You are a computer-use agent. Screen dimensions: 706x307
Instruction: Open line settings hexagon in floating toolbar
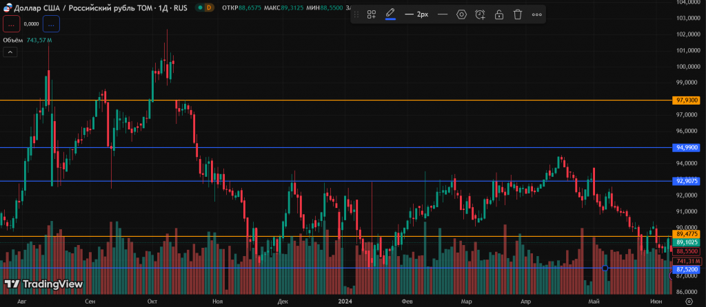click(x=461, y=14)
